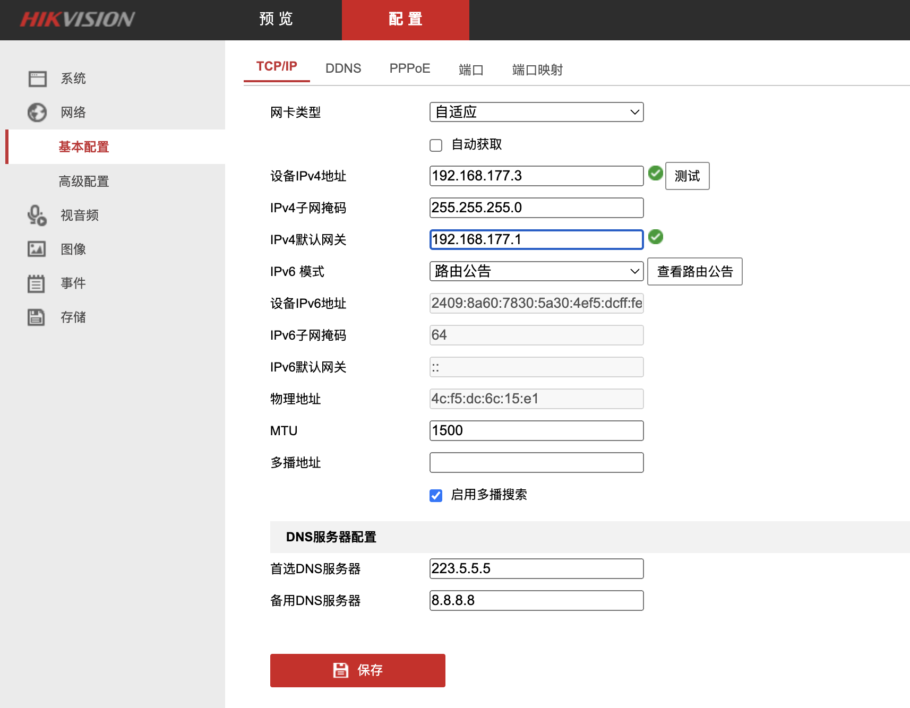
Task: Open Advanced Configuration (高级配置) in sidebar
Action: (x=84, y=182)
